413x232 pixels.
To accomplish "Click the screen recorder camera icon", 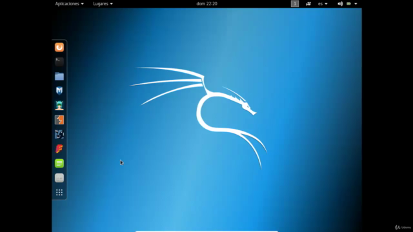I will [x=308, y=4].
